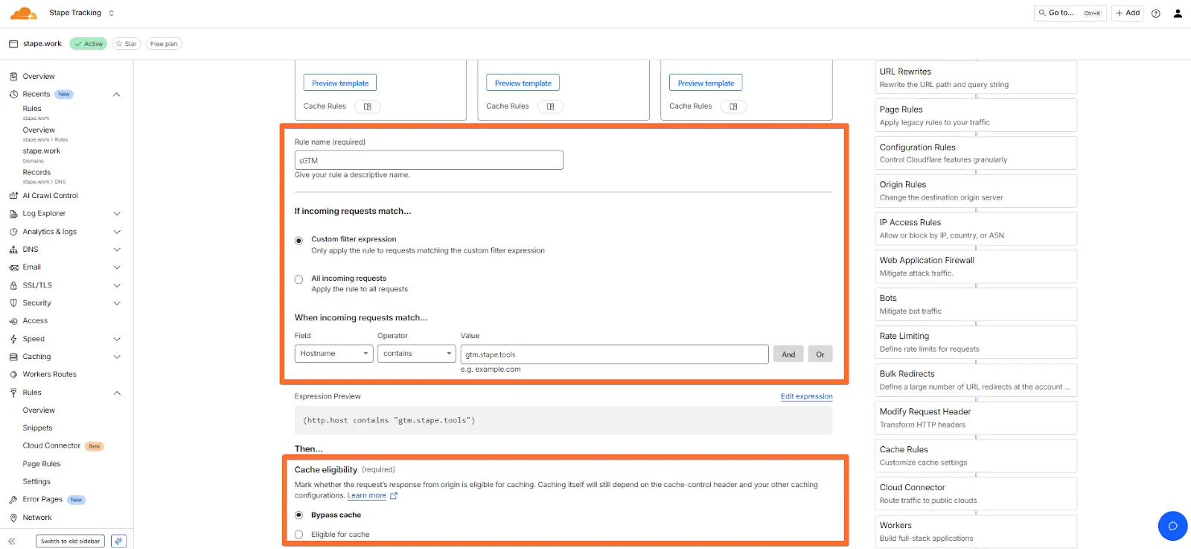The image size is (1191, 549).
Task: Click the sidebar customize icon beside Switch button
Action: pos(118,542)
